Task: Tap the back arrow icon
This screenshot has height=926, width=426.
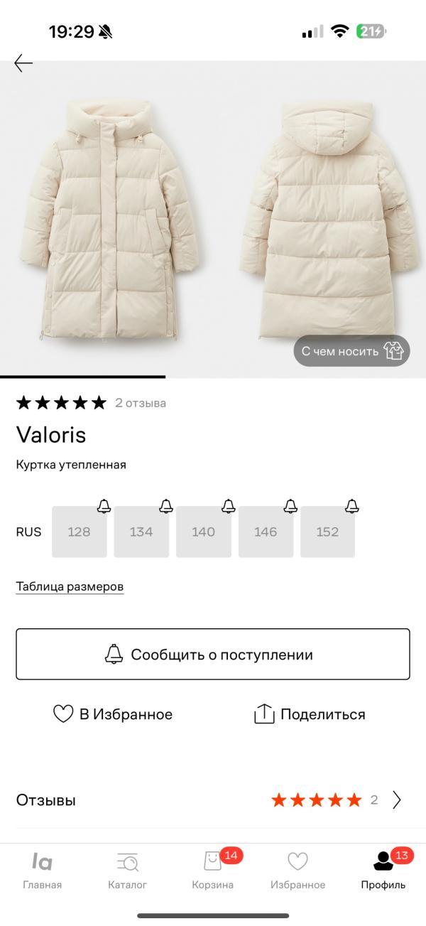Action: point(23,63)
